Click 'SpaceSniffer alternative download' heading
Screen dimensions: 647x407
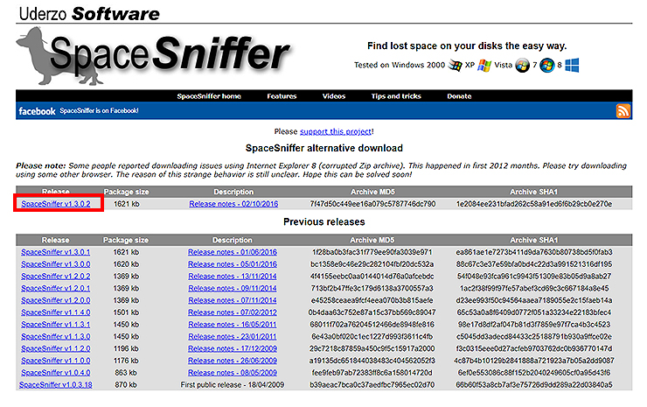coord(323,148)
